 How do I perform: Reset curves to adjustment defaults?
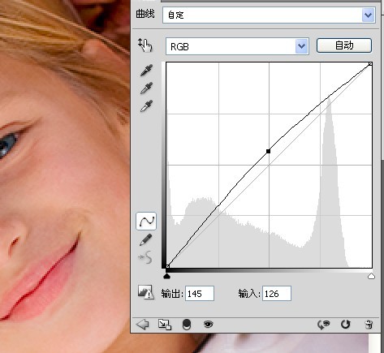[345, 324]
